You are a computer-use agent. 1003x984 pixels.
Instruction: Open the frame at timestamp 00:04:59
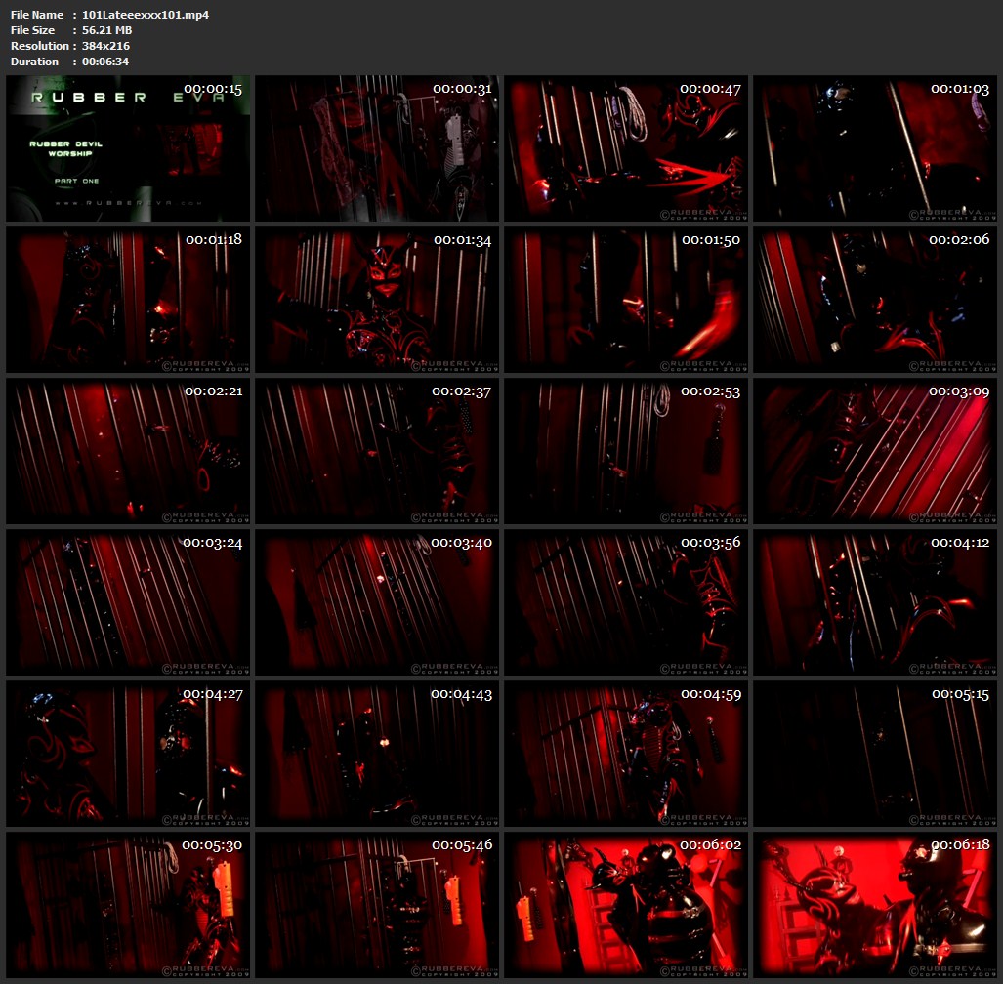(626, 754)
